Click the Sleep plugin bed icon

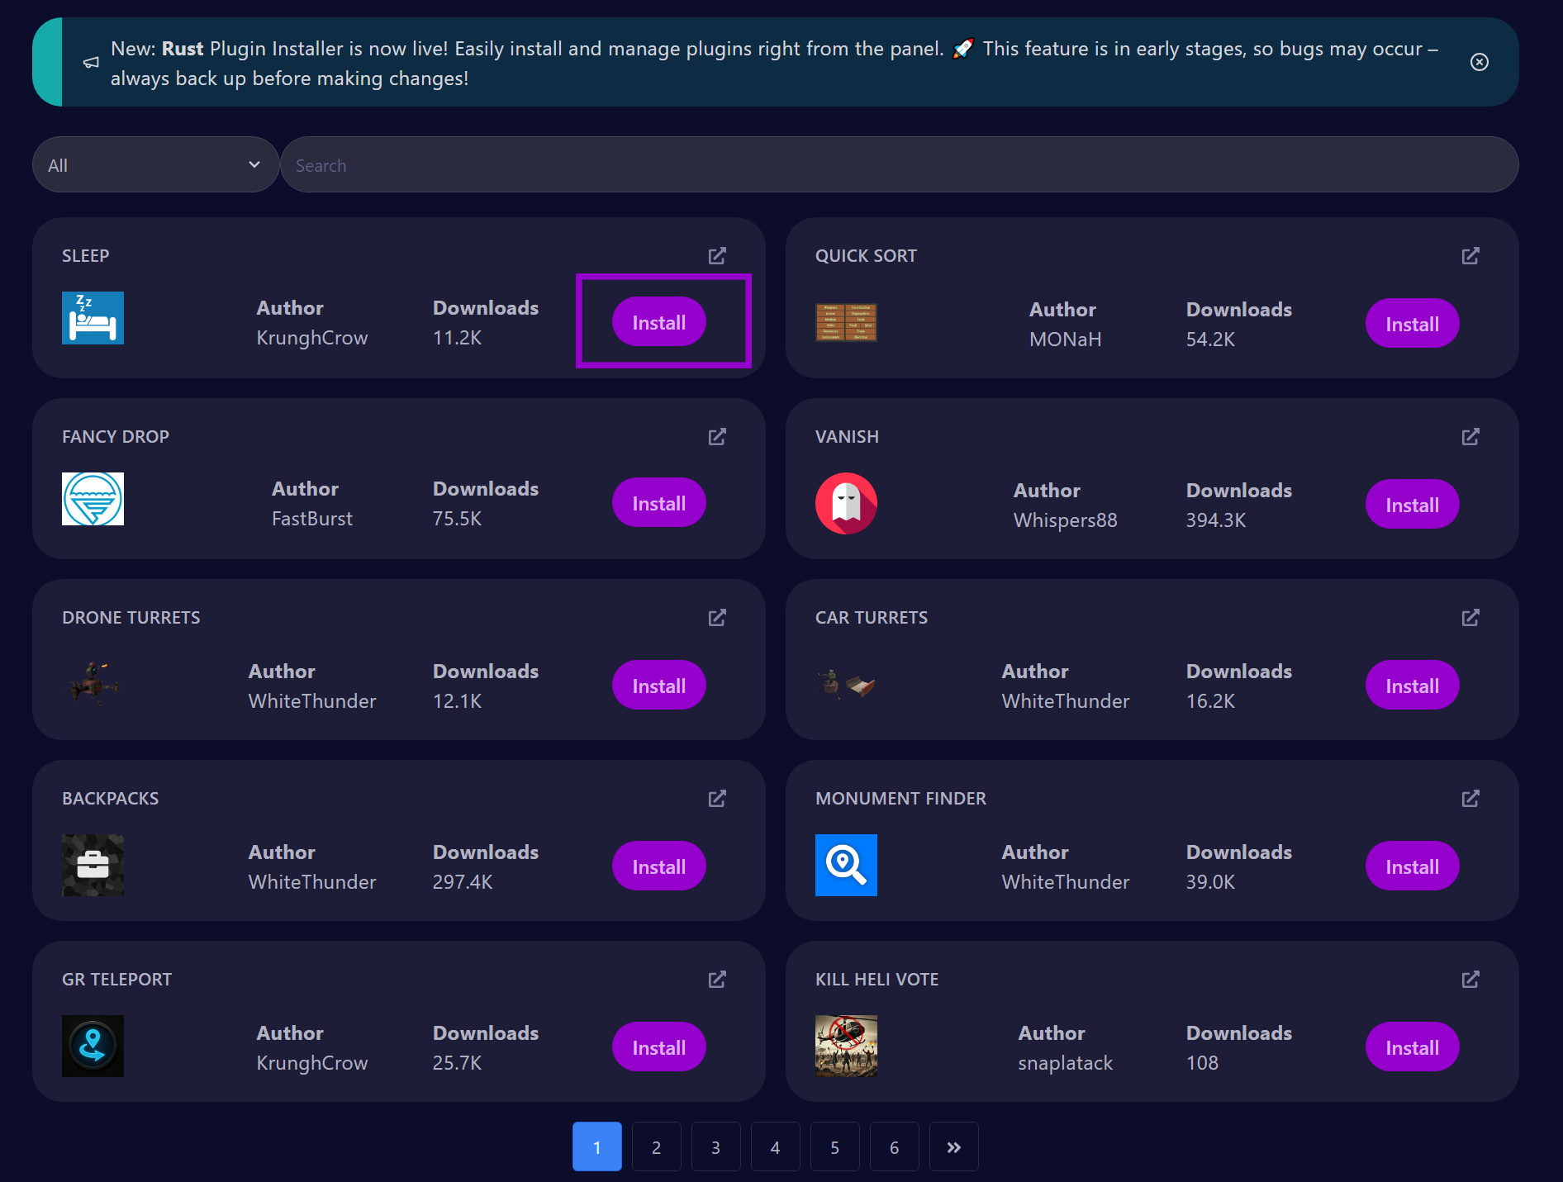point(93,318)
